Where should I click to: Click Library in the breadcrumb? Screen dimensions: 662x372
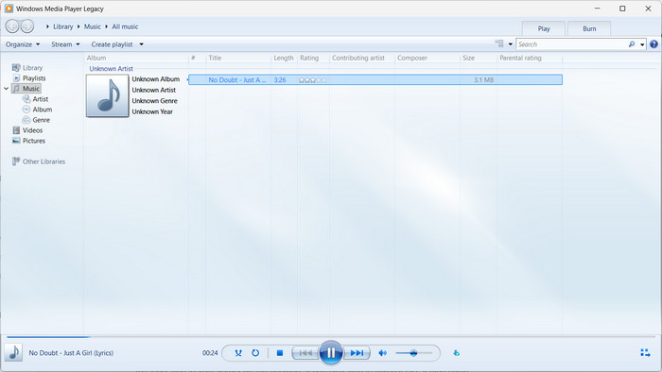pyautogui.click(x=63, y=26)
